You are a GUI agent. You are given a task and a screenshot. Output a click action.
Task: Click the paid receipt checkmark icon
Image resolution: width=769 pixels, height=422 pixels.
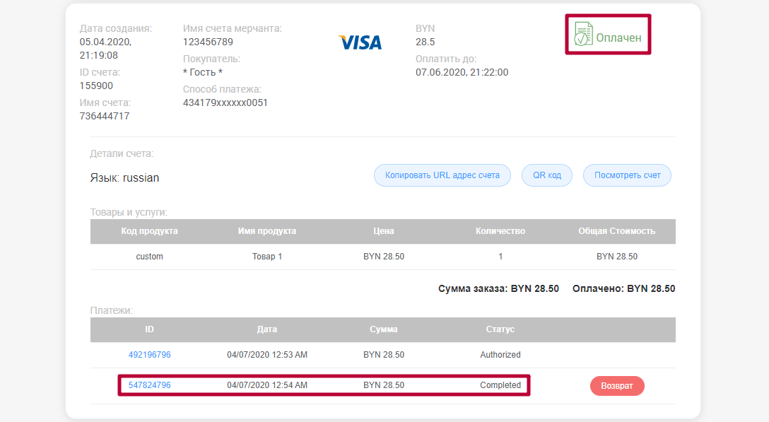[x=583, y=33]
